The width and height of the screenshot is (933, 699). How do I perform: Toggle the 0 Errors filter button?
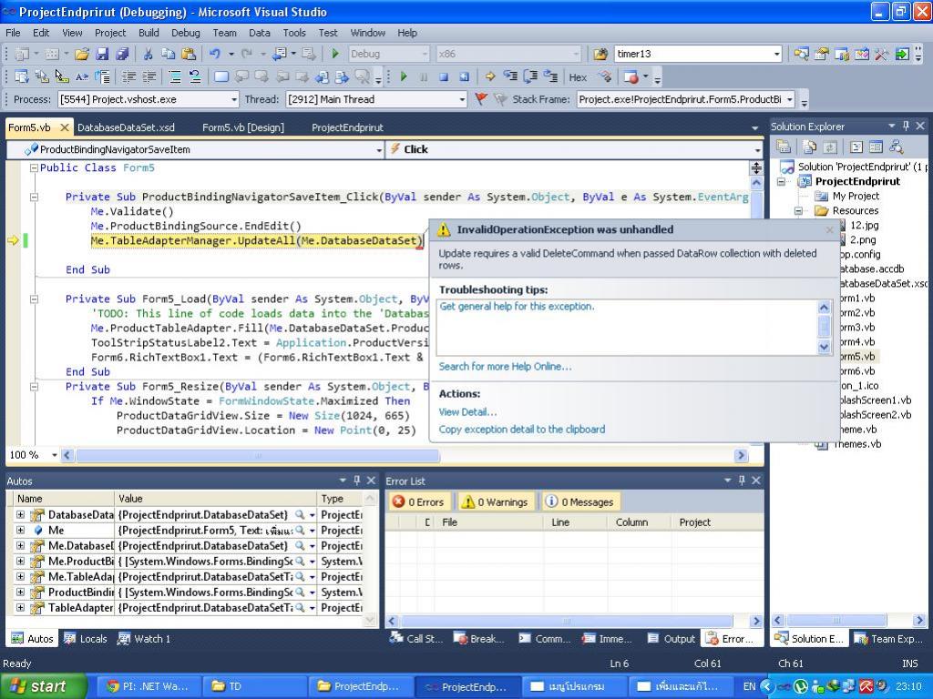418,501
